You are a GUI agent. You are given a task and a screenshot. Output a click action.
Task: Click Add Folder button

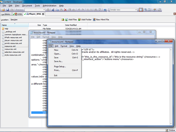[85, 20]
